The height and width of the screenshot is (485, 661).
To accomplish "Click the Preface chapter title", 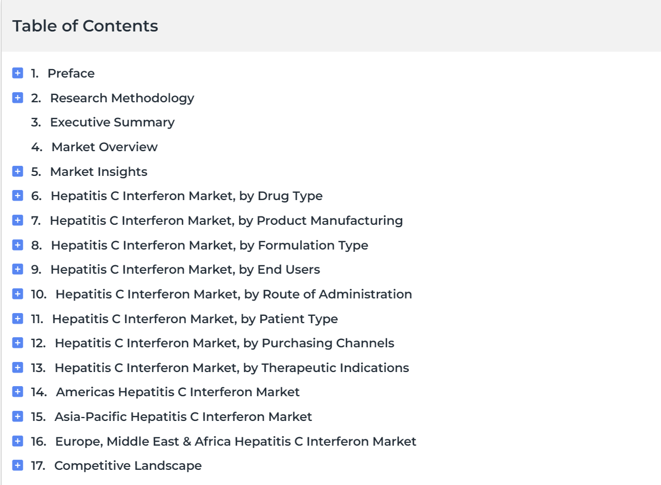I will 71,74.
